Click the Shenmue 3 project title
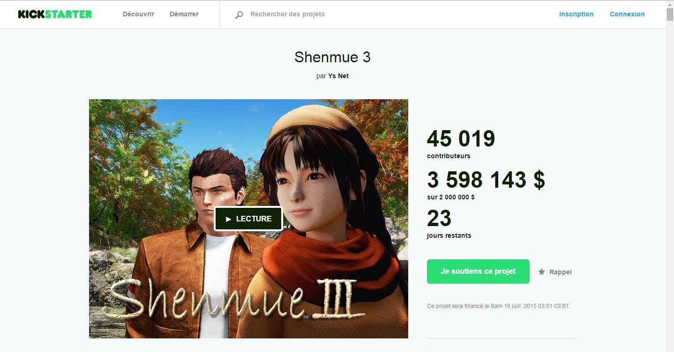Viewport: 674px width, 352px height. 332,57
